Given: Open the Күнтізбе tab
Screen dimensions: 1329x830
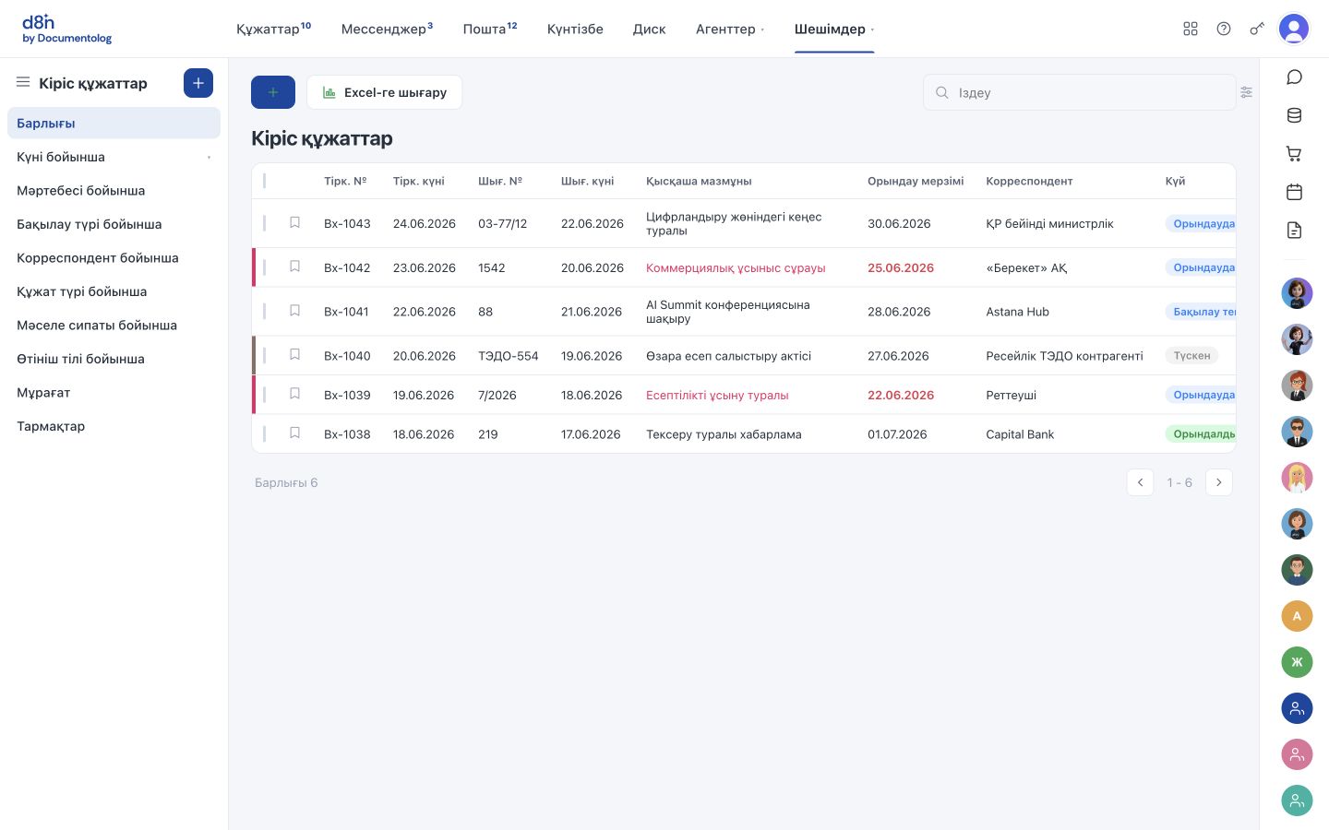Looking at the screenshot, I should point(575,29).
